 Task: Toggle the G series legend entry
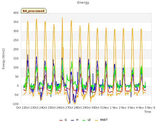63,120
